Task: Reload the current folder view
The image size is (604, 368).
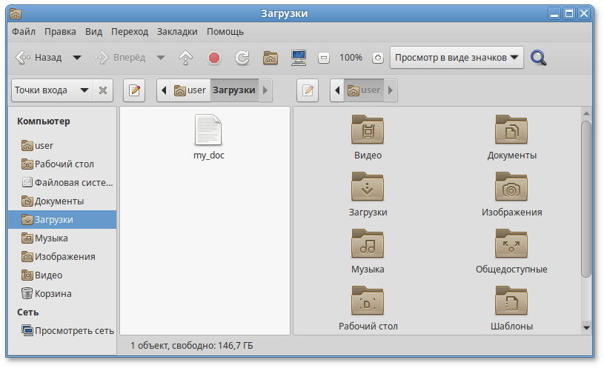Action: pyautogui.click(x=242, y=58)
